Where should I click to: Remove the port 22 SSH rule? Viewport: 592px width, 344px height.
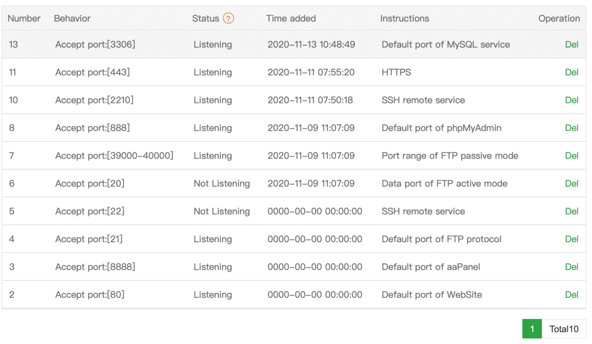(x=571, y=211)
